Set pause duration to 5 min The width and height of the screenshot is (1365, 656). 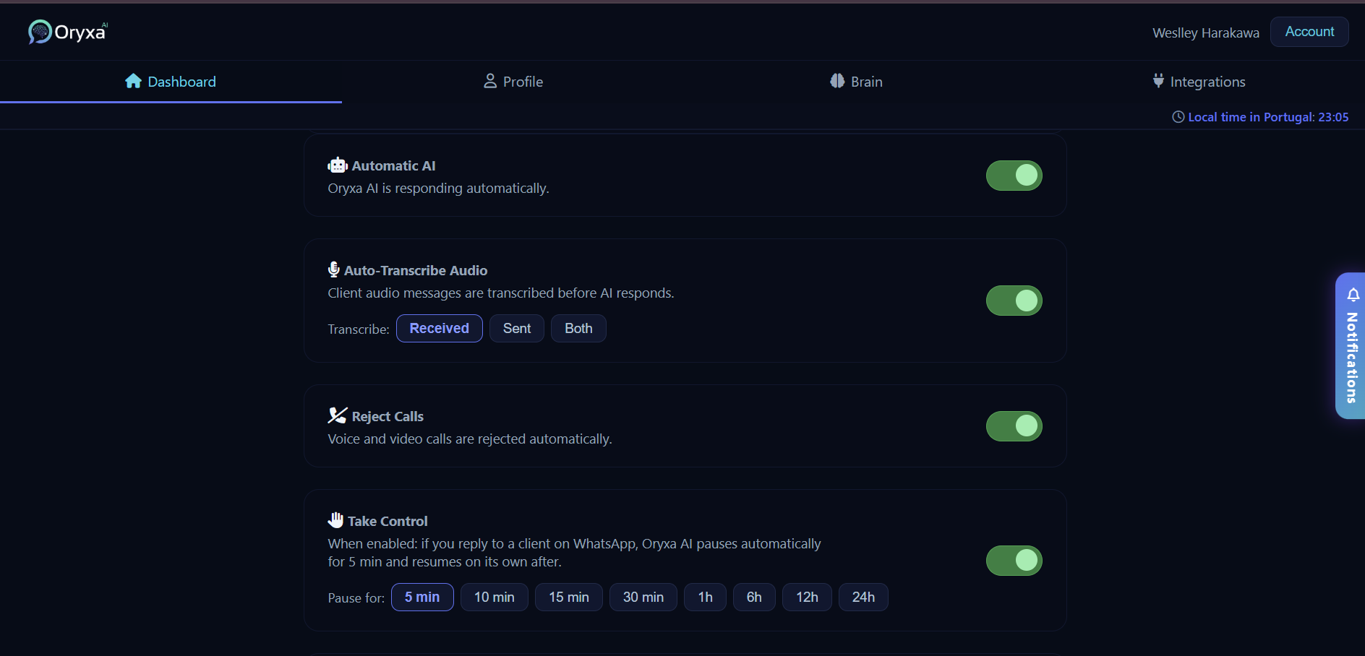tap(422, 597)
